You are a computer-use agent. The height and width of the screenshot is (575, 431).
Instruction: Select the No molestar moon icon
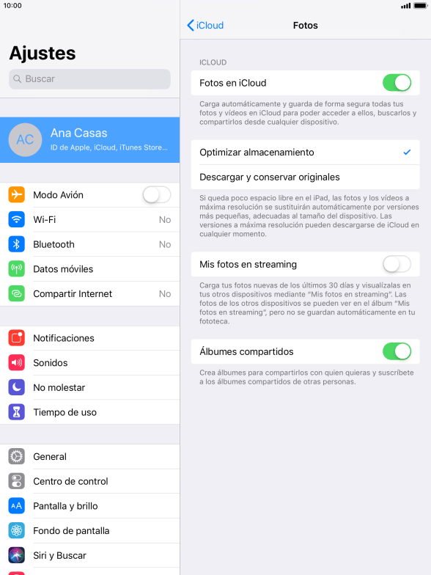(16, 387)
